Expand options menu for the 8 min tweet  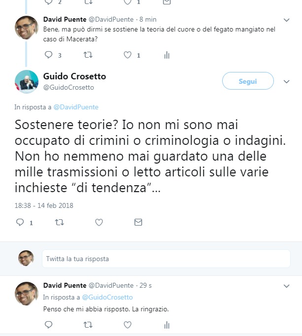287,20
